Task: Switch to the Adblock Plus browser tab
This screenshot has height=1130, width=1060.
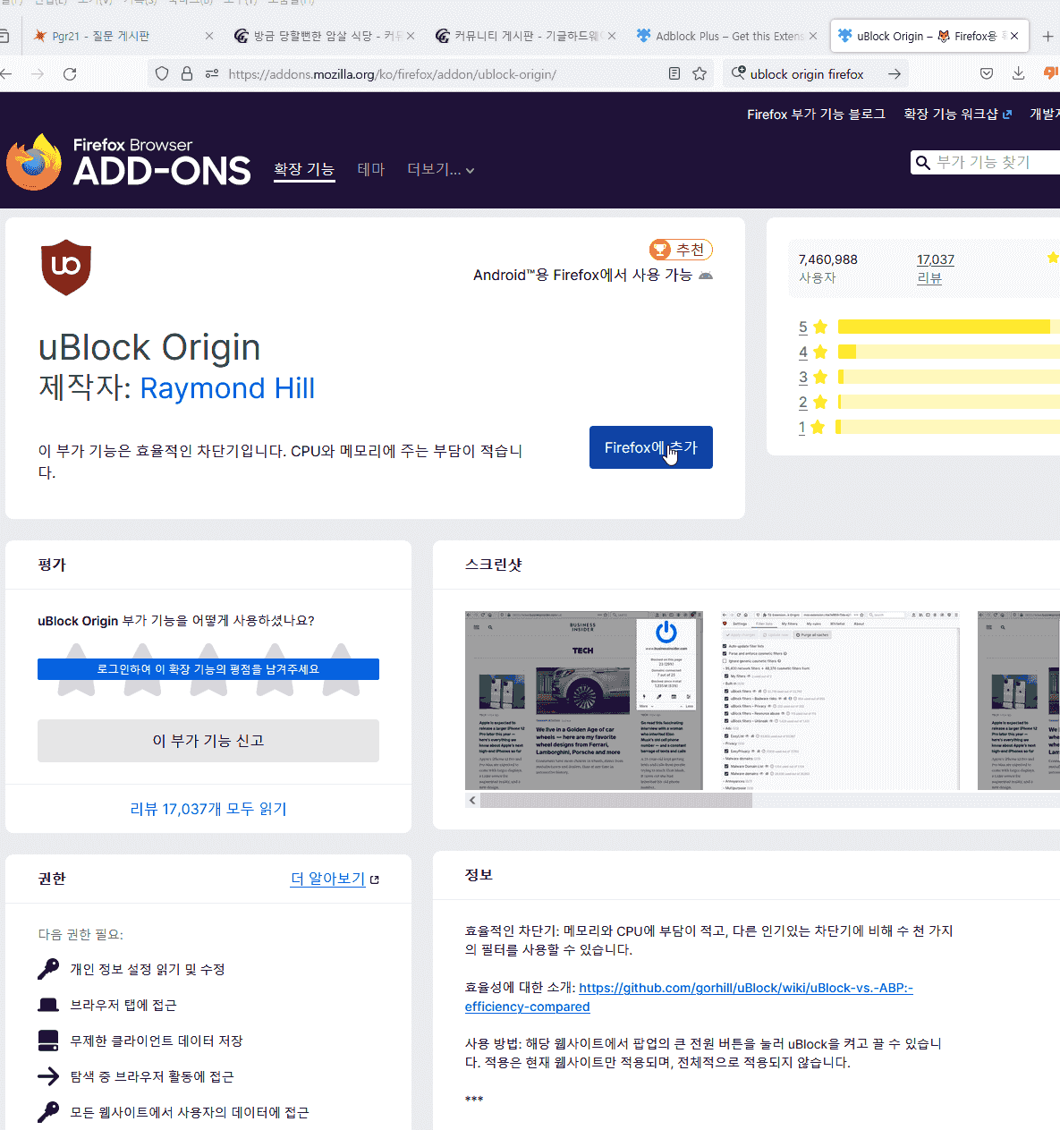Action: pyautogui.click(x=726, y=36)
